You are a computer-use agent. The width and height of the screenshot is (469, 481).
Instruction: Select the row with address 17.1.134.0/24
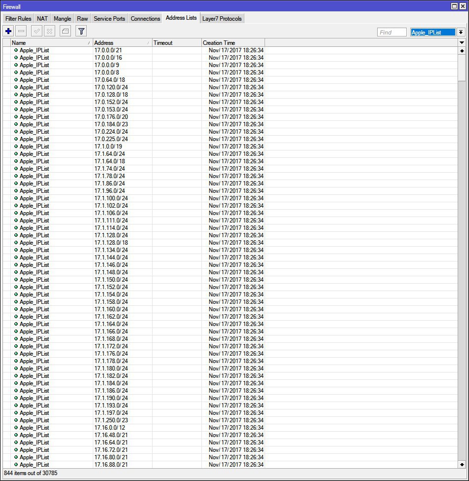[x=230, y=250]
